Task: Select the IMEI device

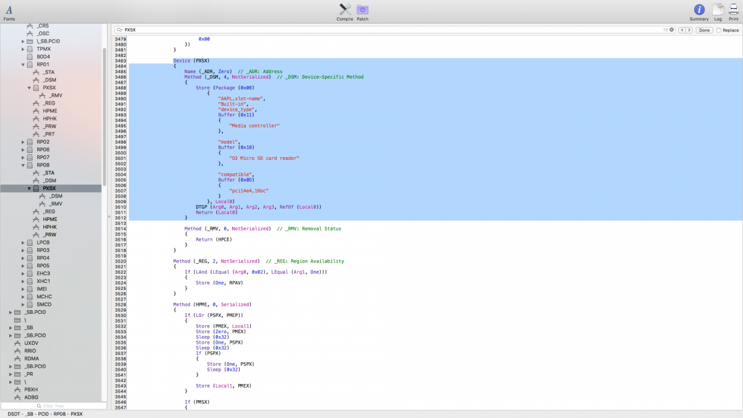Action: pos(42,289)
